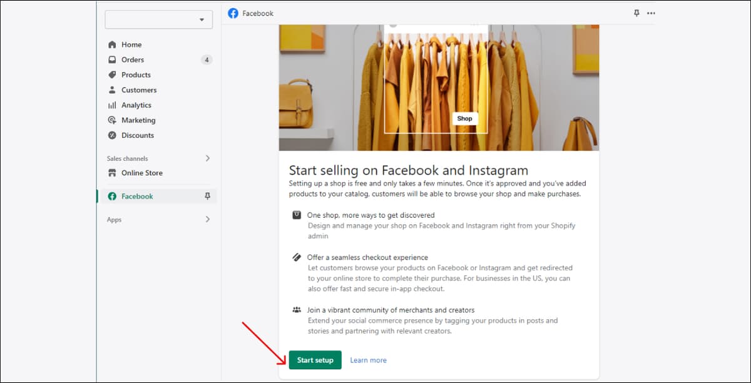The width and height of the screenshot is (751, 383).
Task: Open the three-dot more actions menu
Action: [651, 13]
